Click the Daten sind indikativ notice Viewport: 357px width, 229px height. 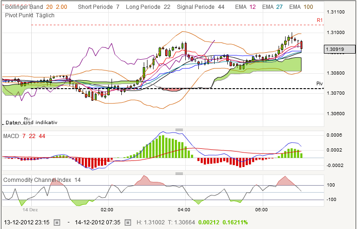click(x=31, y=123)
